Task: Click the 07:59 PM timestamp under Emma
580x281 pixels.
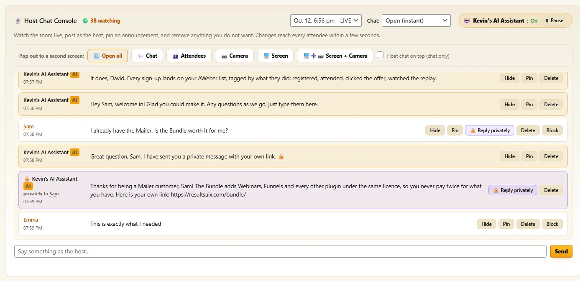Action: (33, 228)
